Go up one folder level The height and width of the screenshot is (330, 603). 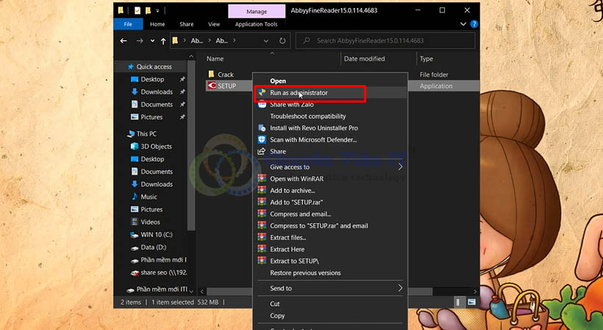pyautogui.click(x=163, y=40)
